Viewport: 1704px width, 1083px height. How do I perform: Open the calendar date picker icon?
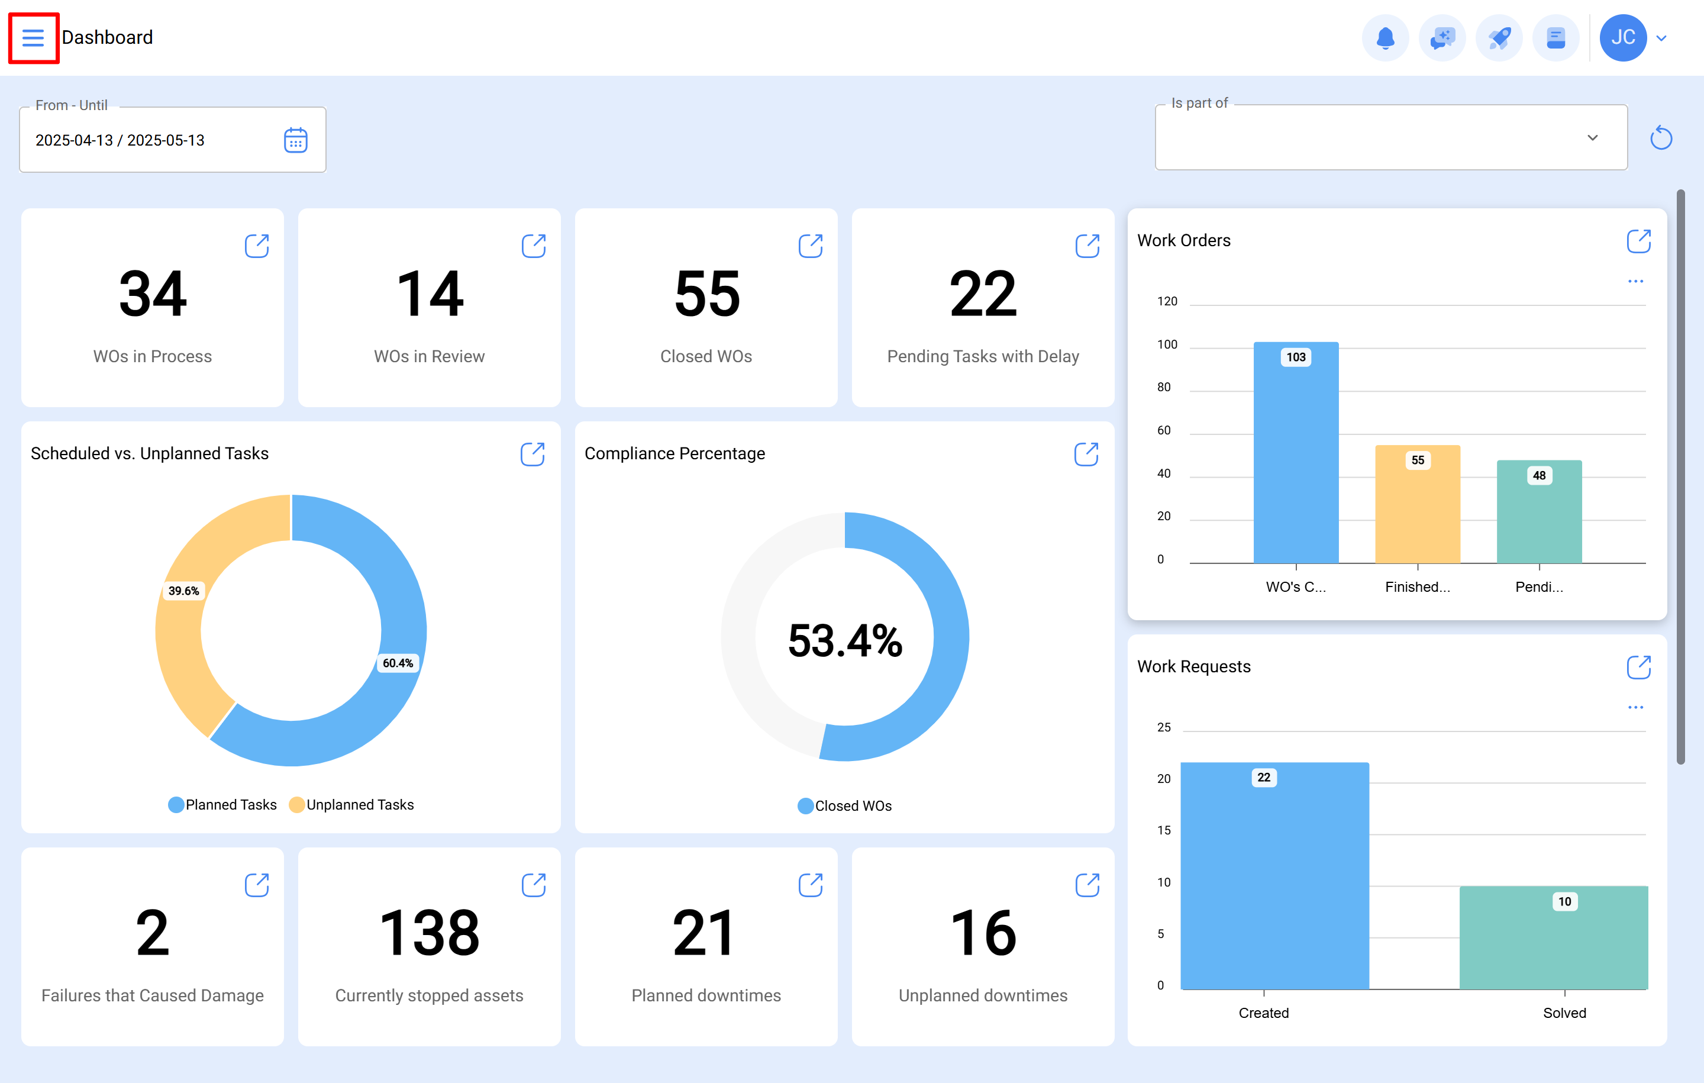pyautogui.click(x=296, y=140)
